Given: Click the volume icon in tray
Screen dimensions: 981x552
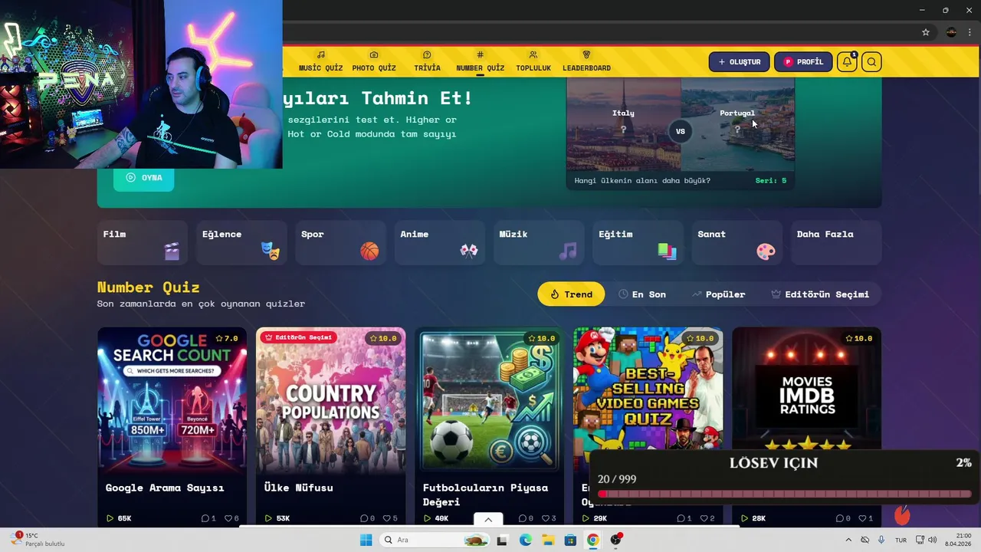Looking at the screenshot, I should [932, 540].
